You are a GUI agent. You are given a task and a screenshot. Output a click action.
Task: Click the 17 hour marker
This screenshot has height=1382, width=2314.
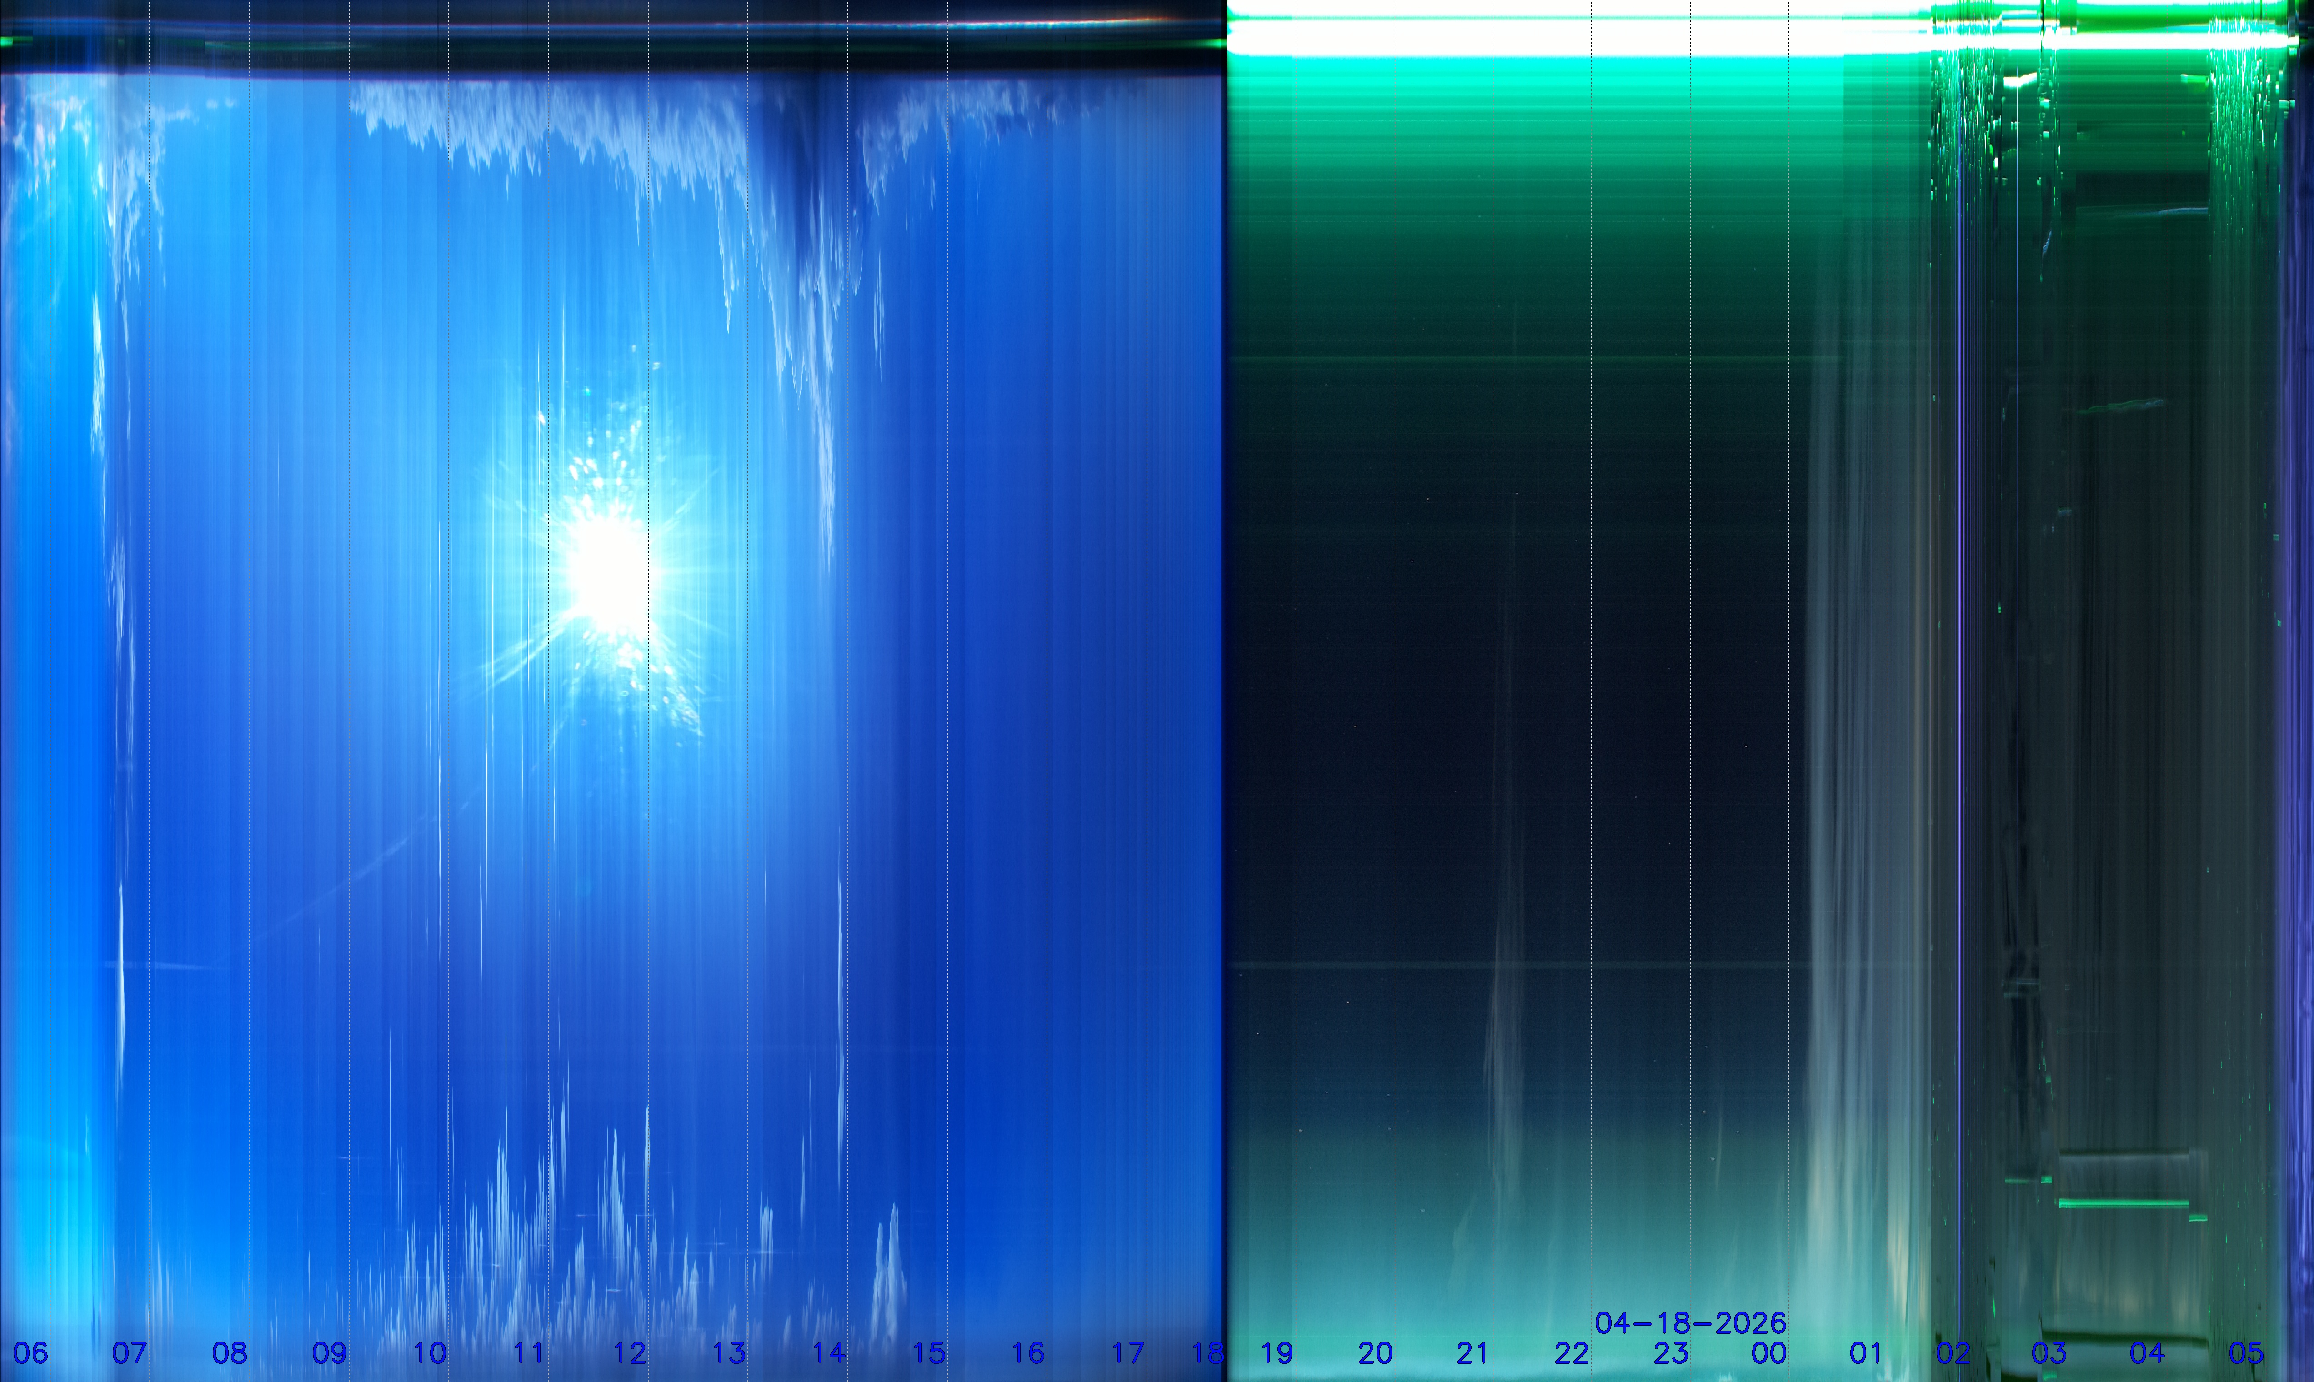[1127, 1353]
